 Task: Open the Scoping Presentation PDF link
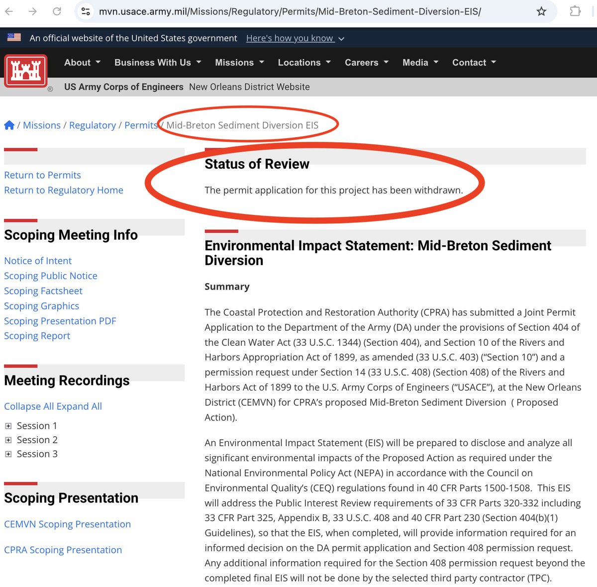click(60, 321)
